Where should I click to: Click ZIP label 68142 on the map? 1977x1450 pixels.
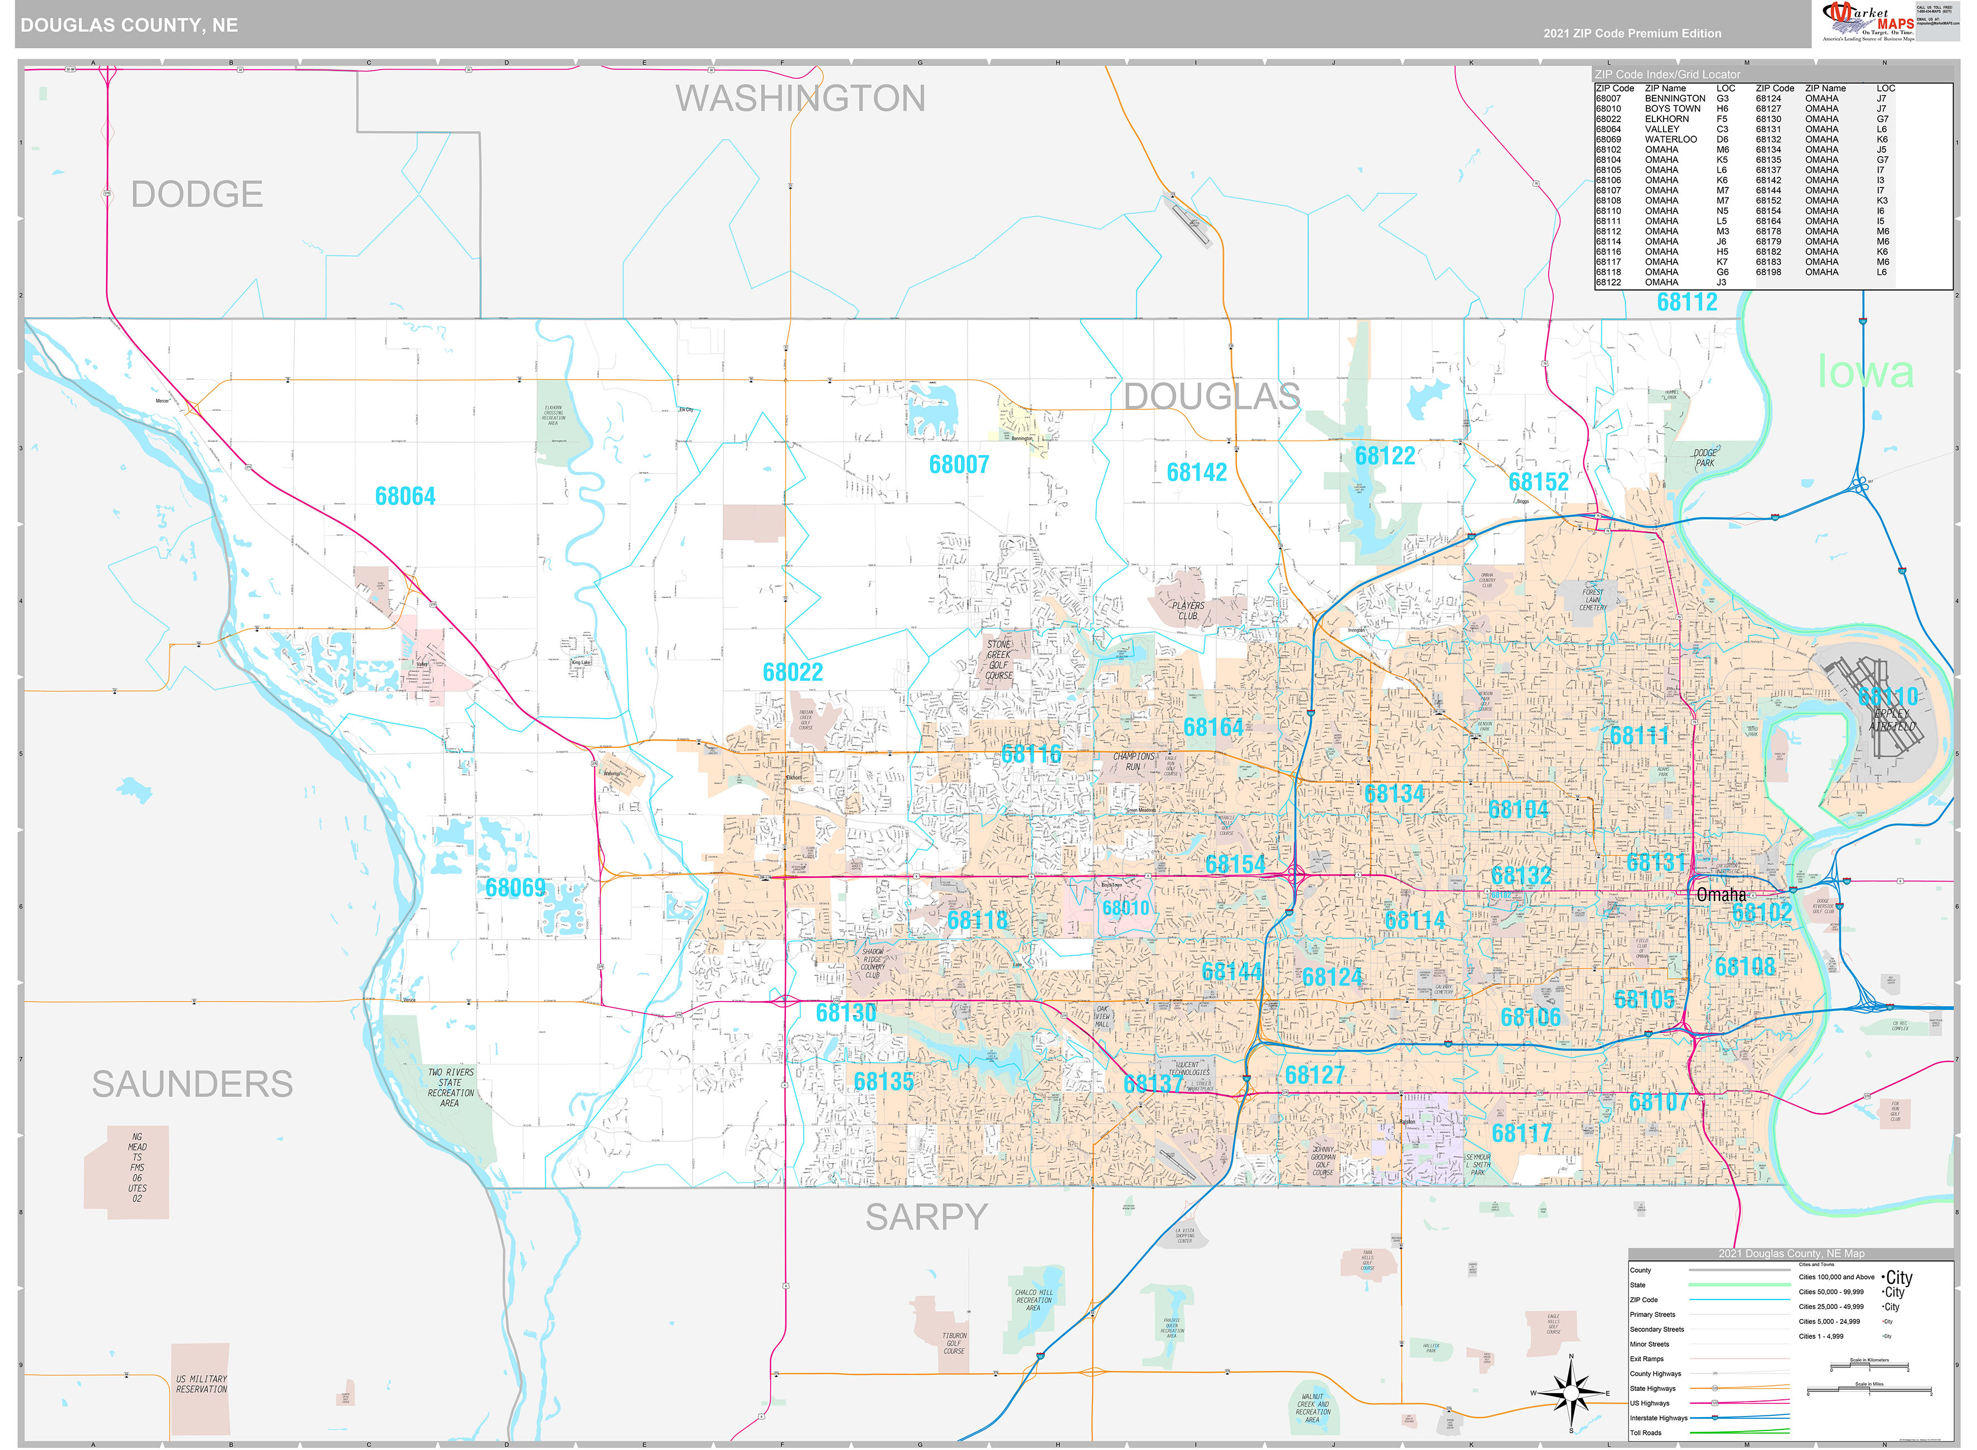[1197, 473]
